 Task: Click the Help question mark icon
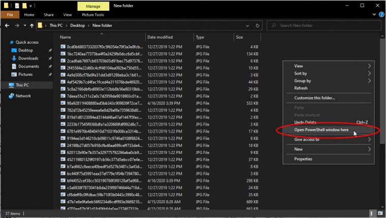pyautogui.click(x=381, y=15)
